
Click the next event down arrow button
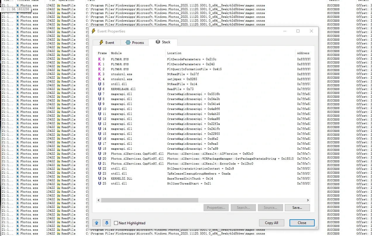(x=107, y=223)
